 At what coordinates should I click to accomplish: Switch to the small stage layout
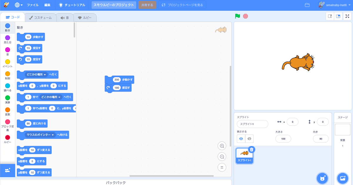pos(329,16)
